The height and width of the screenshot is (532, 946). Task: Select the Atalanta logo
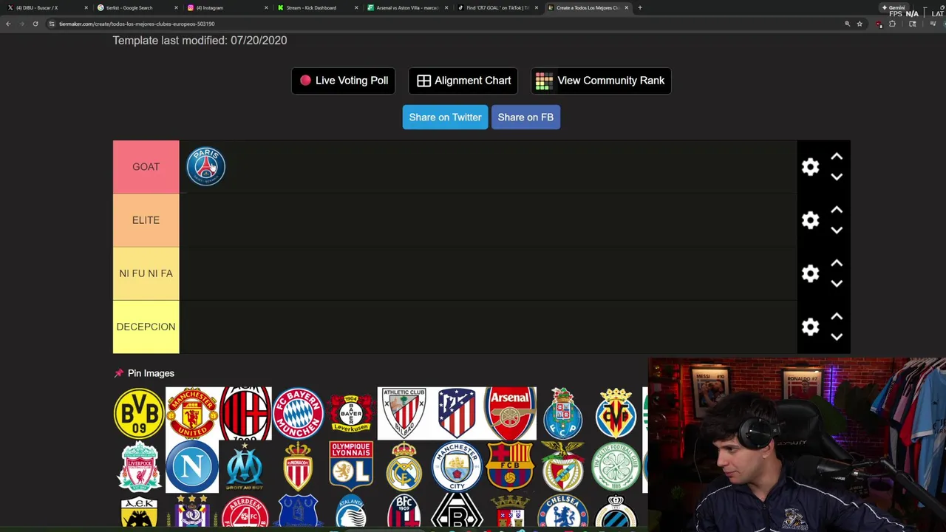[x=351, y=511]
